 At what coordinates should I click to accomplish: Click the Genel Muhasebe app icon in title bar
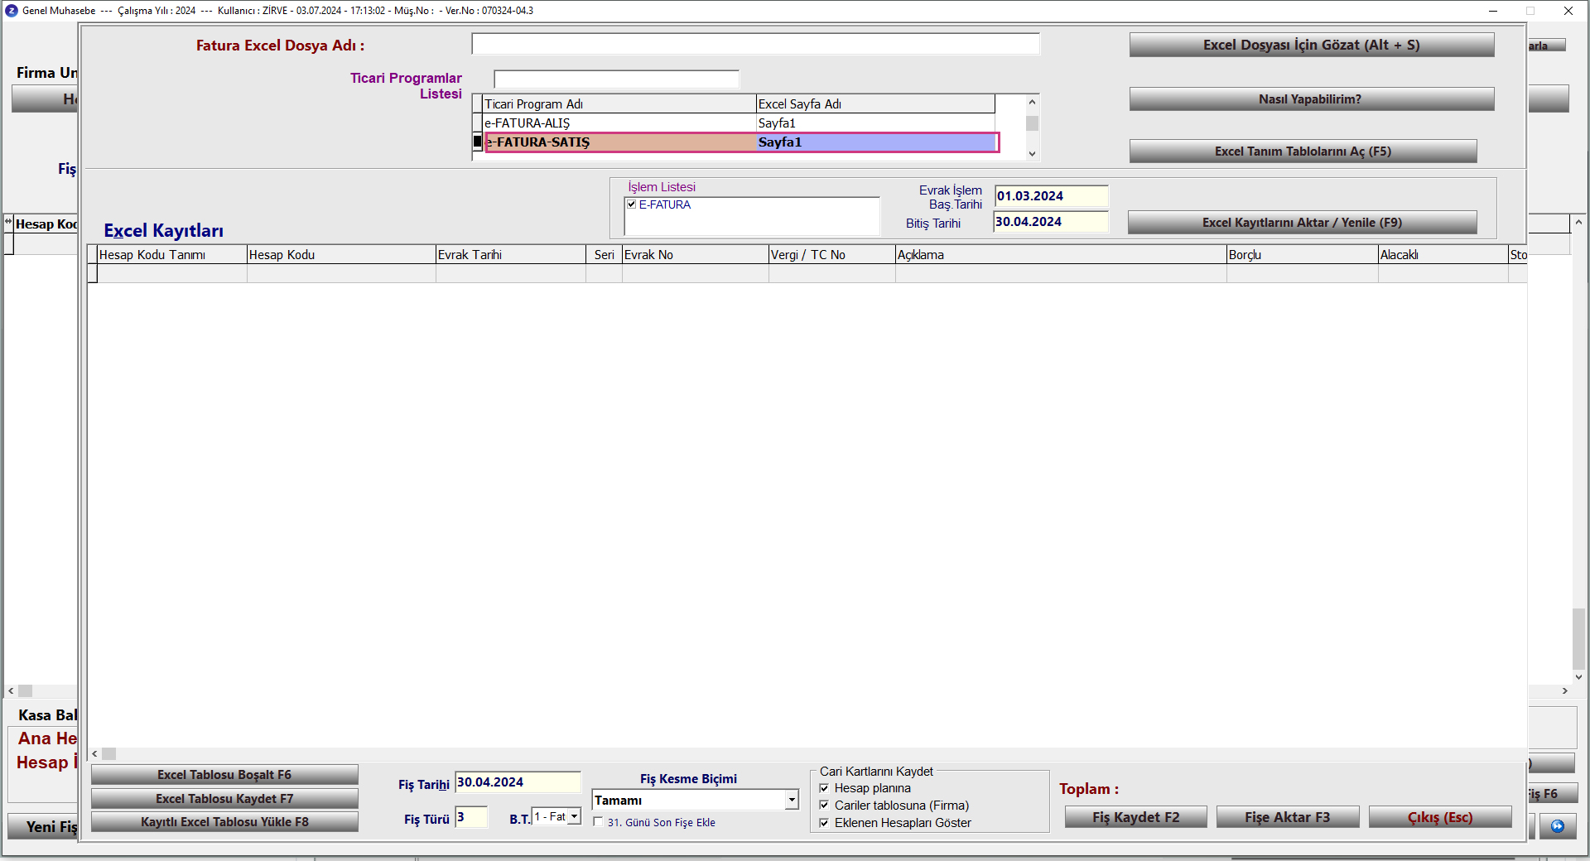click(x=11, y=11)
